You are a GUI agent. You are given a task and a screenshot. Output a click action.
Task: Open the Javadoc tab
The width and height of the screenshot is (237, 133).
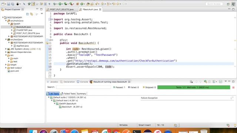53,82
